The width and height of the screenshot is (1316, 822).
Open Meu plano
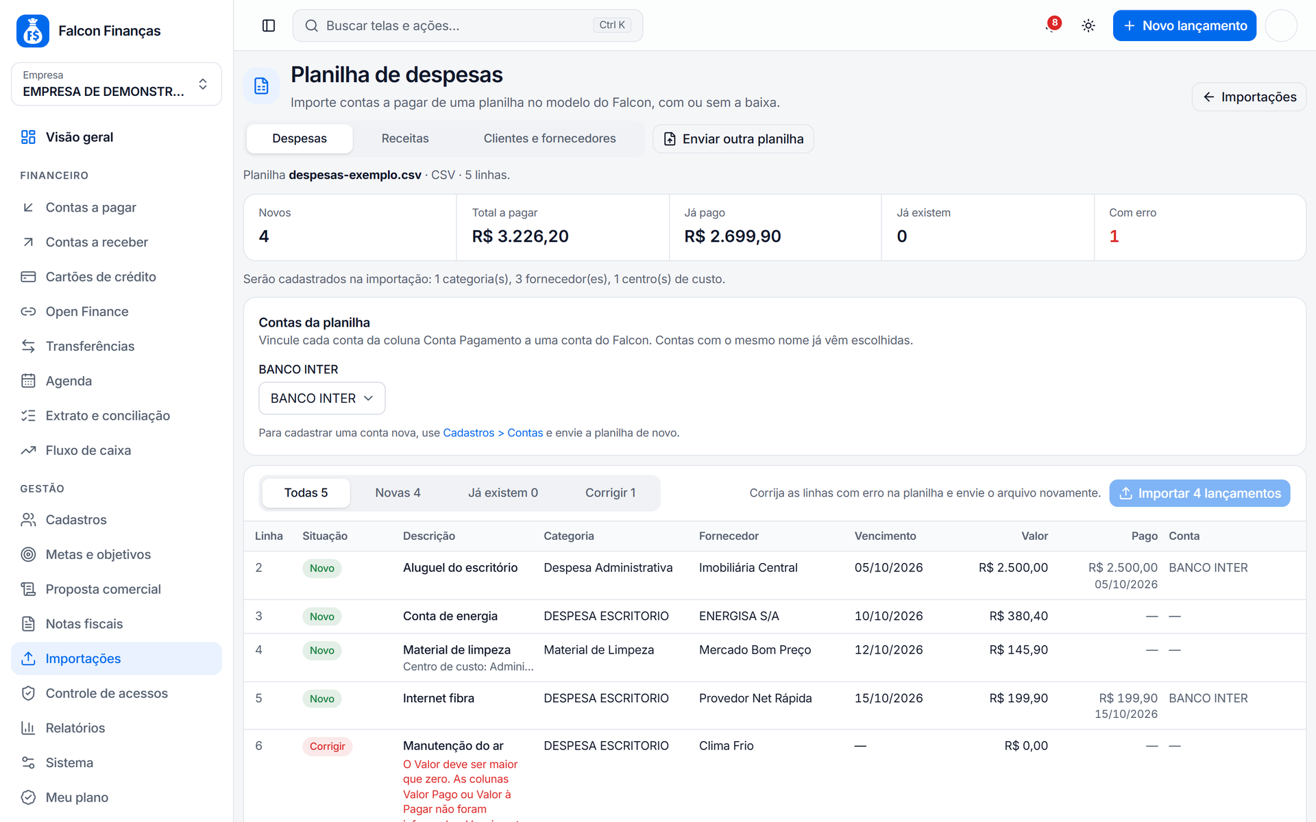click(x=117, y=797)
